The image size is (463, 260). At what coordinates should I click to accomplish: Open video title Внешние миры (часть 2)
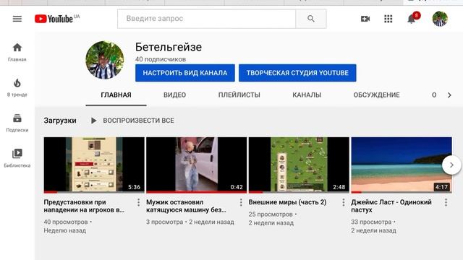[x=288, y=202]
